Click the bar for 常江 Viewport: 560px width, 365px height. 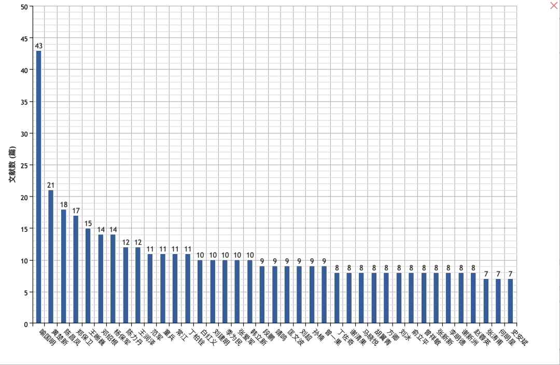pyautogui.click(x=175, y=288)
